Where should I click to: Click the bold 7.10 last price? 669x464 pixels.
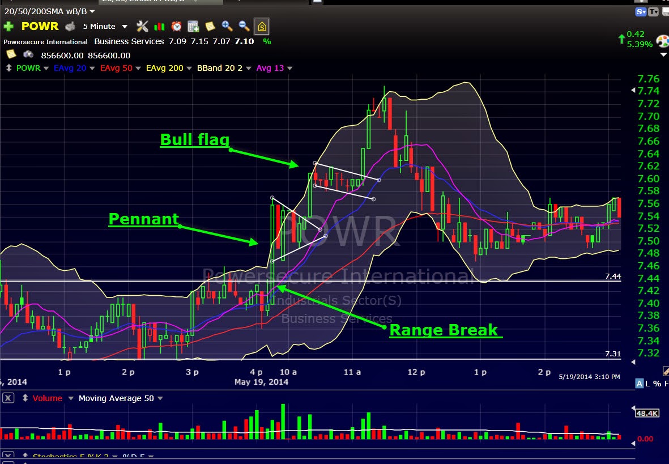pyautogui.click(x=244, y=41)
